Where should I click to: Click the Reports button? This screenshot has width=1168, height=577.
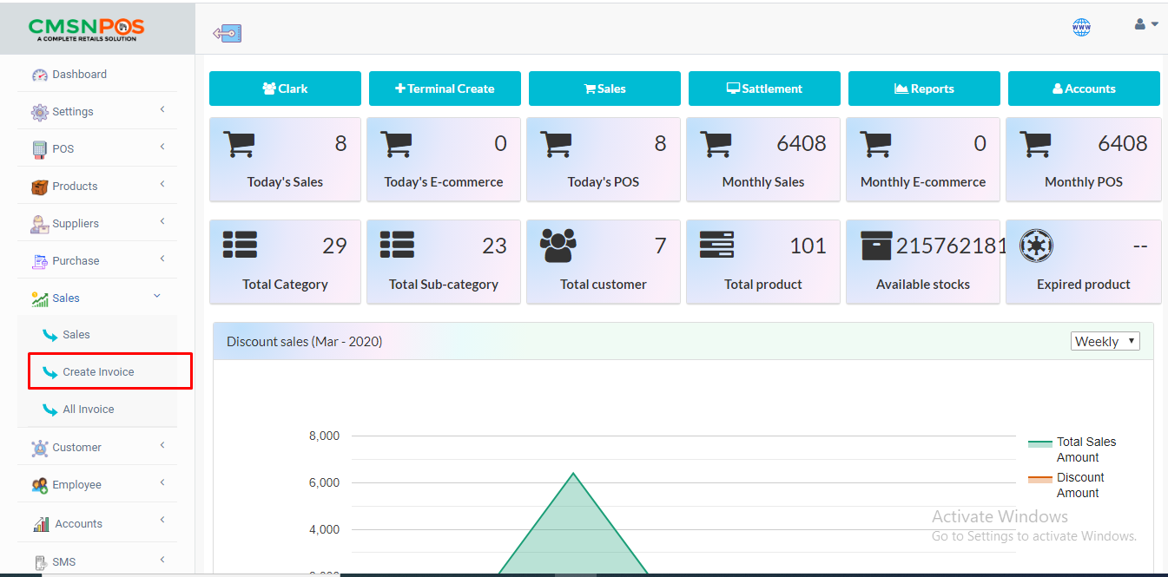tap(924, 89)
